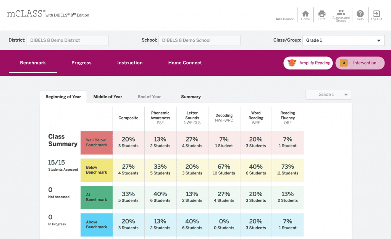Click Word Reading Well Below 20% cell
The image size is (391, 239).
coord(256,143)
